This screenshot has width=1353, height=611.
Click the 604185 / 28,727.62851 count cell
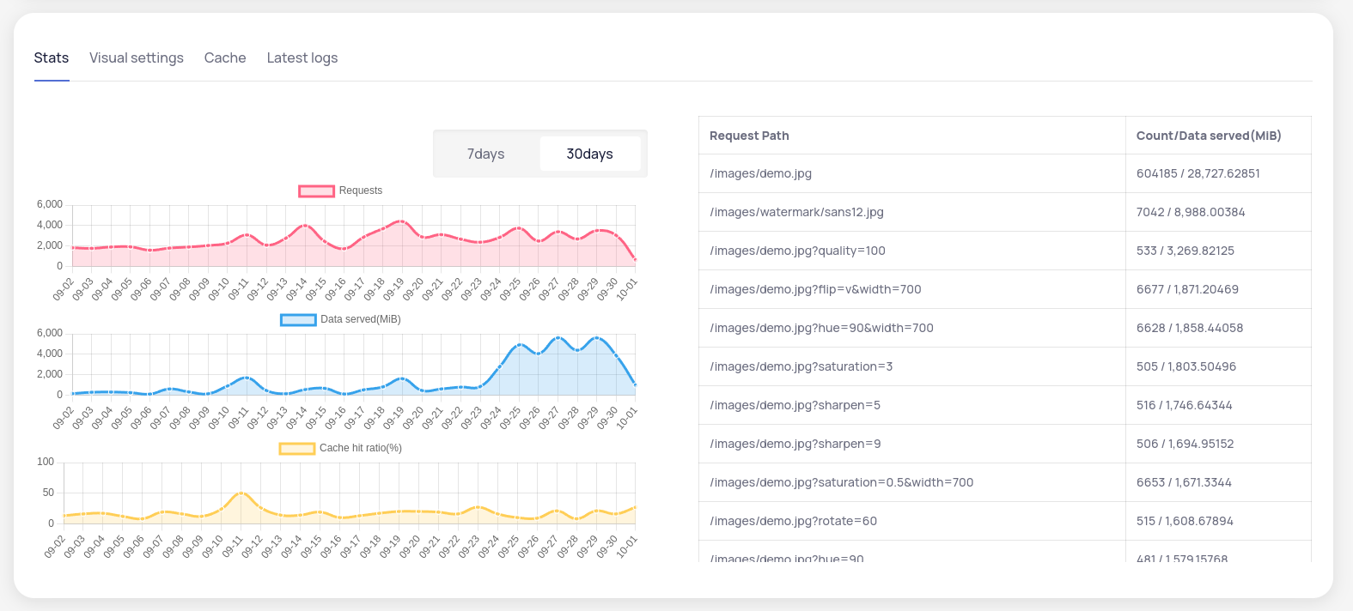point(1198,173)
